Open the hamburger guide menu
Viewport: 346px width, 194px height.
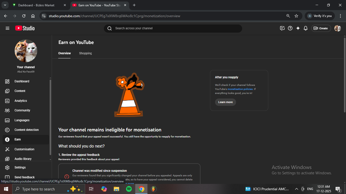(7, 28)
